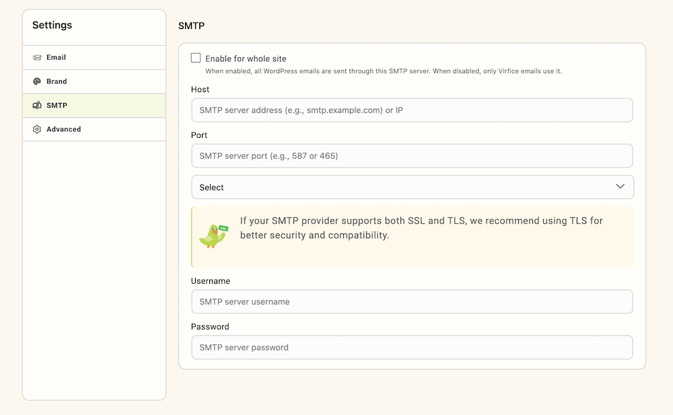Viewport: 673px width, 415px height.
Task: Focus the Port input field
Action: pos(412,156)
